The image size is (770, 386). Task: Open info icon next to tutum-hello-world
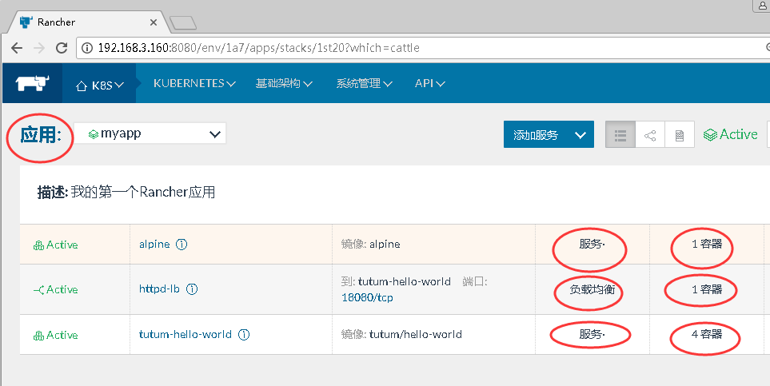click(244, 334)
